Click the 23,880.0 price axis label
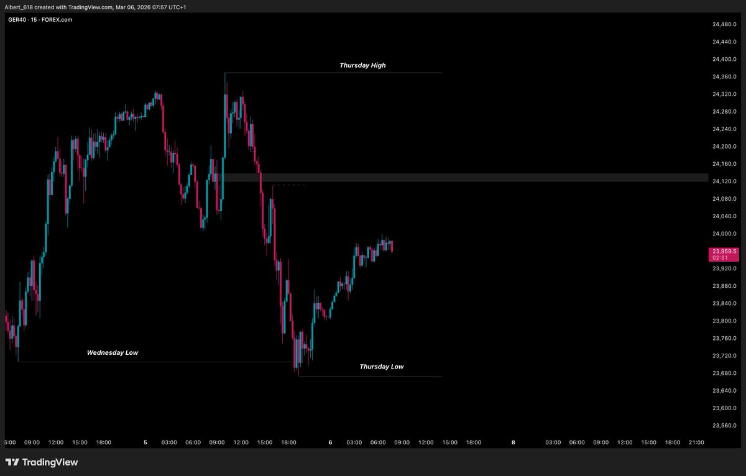This screenshot has height=476, width=746. [724, 286]
